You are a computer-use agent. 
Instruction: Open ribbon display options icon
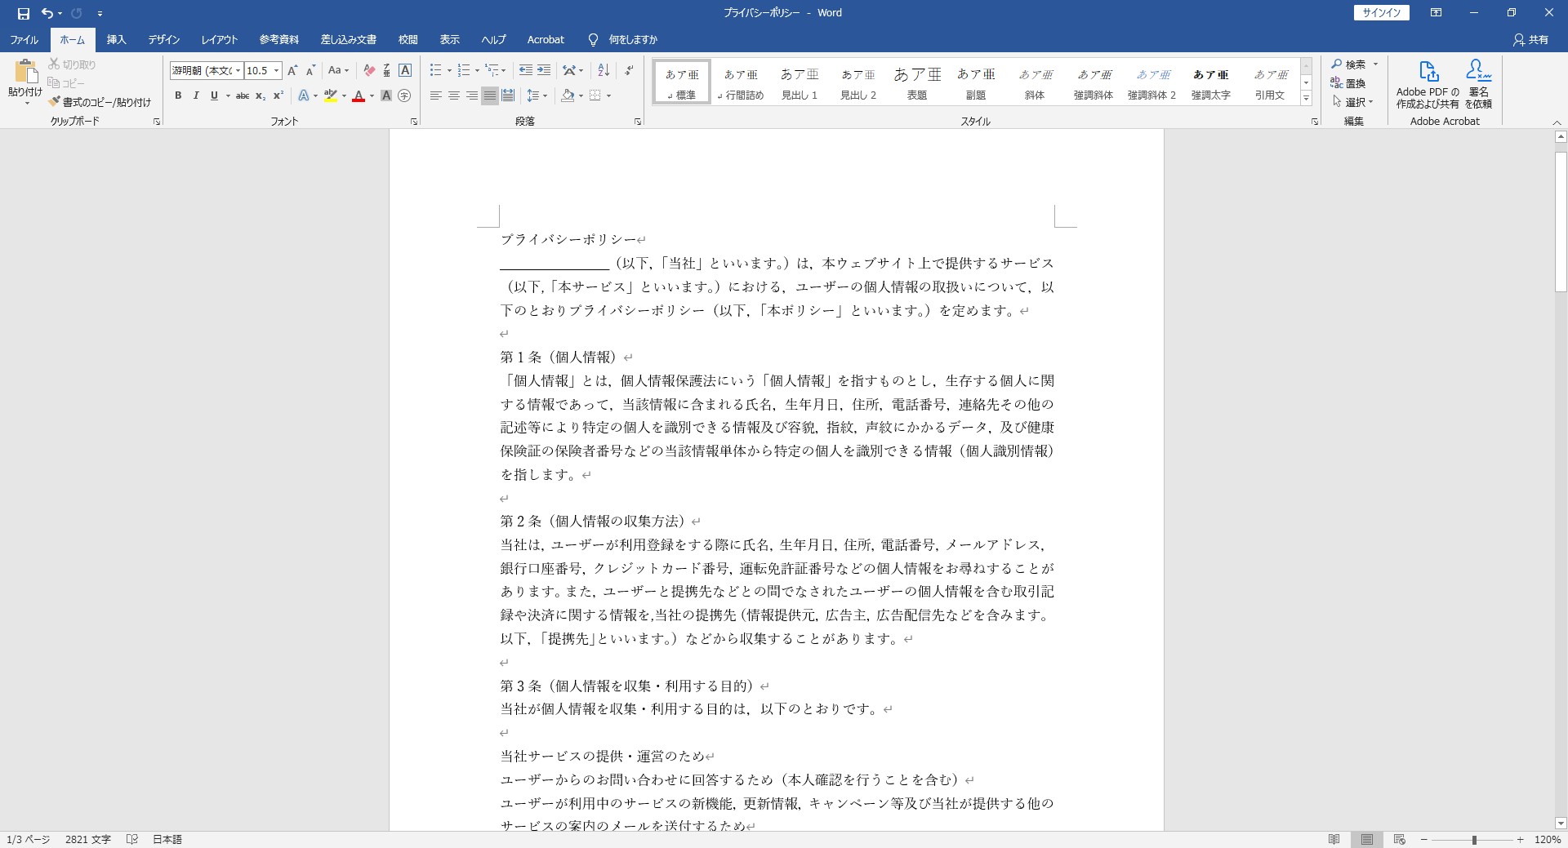[x=1436, y=13]
